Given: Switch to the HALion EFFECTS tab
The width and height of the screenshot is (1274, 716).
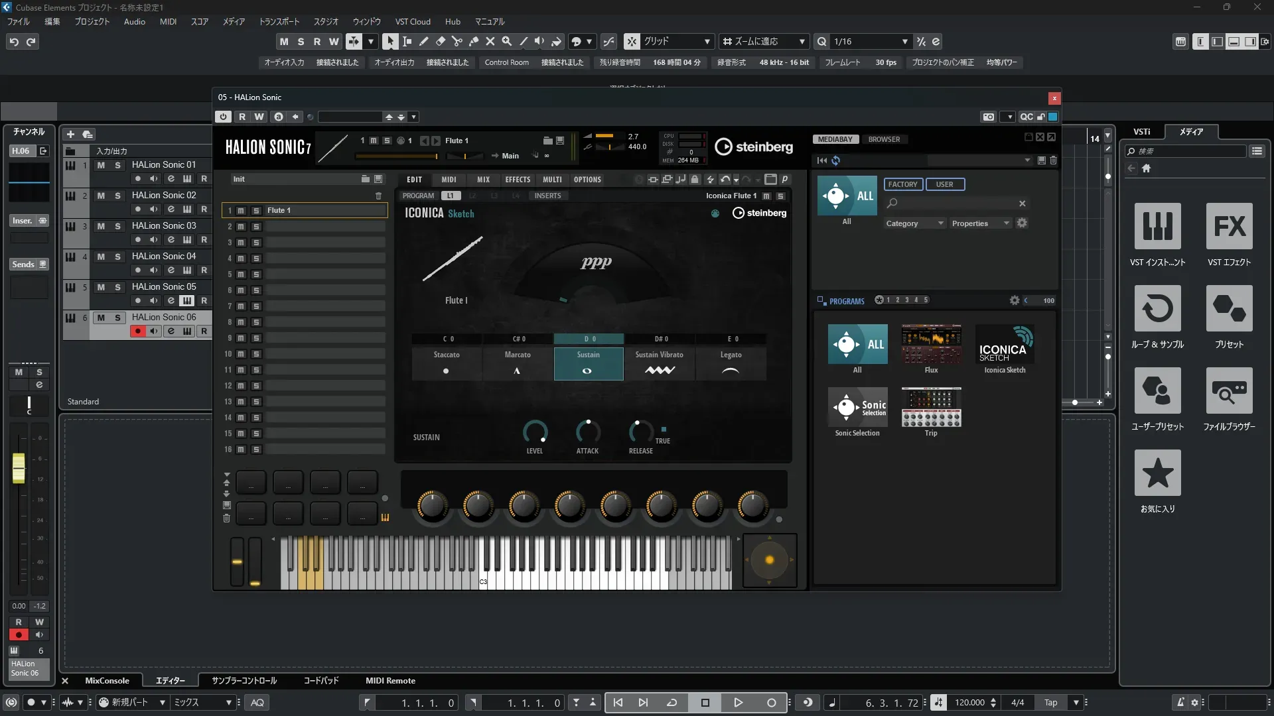Looking at the screenshot, I should pos(518,180).
